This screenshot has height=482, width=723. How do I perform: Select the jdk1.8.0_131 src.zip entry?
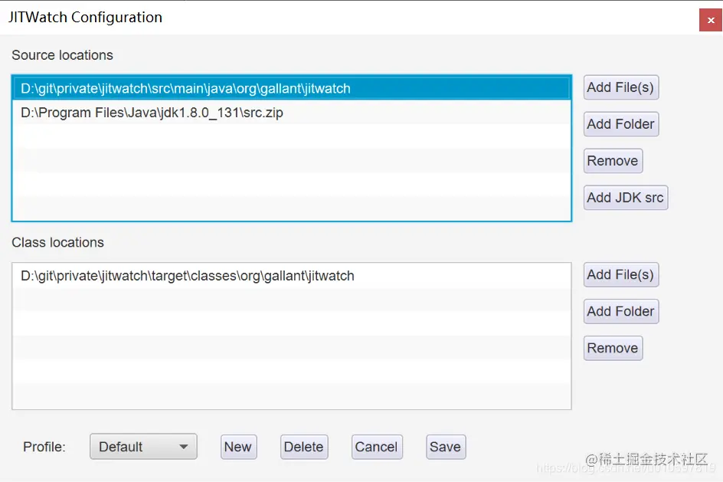(291, 113)
